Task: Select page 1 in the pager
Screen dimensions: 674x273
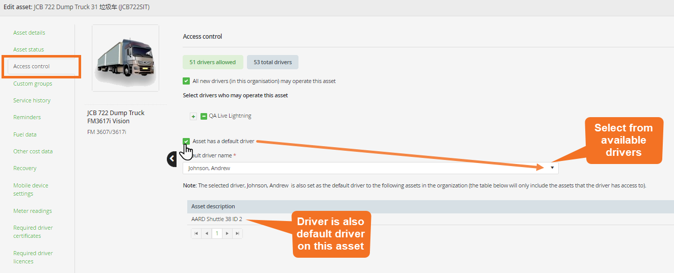Action: point(217,233)
